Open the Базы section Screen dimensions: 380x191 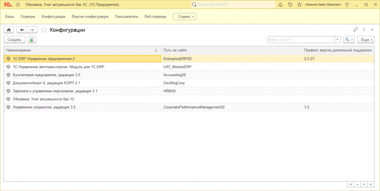[10, 17]
